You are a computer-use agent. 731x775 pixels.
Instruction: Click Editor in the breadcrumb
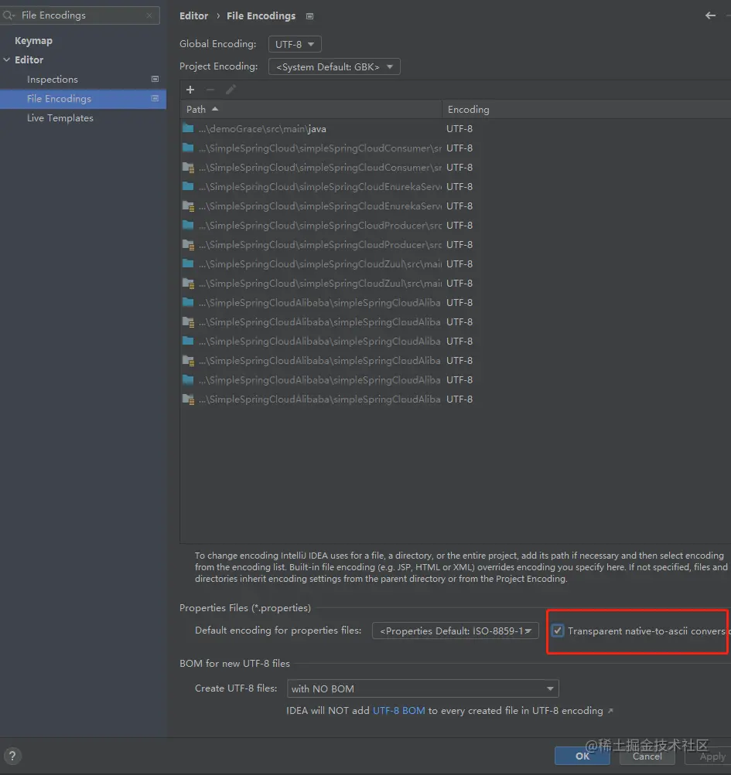[x=193, y=15]
